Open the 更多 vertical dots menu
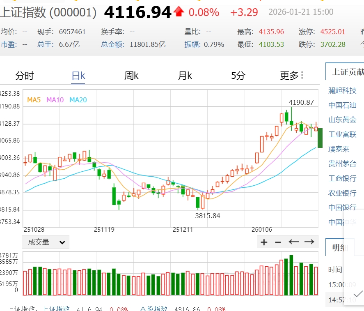 (302, 75)
